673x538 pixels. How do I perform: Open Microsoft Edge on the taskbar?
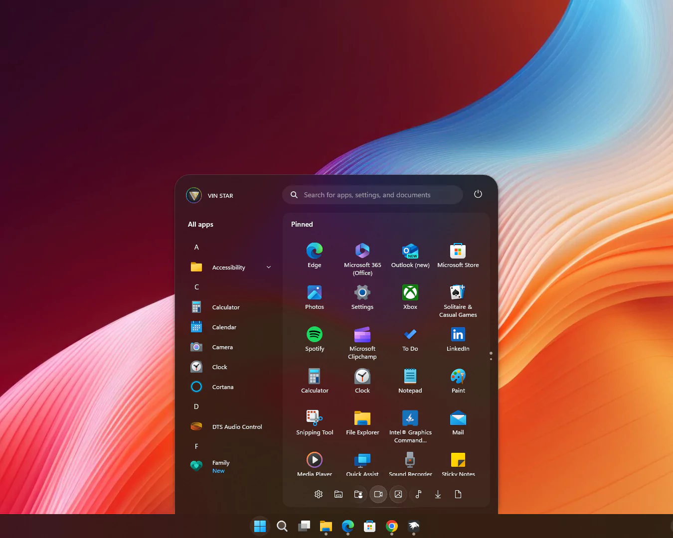(x=348, y=526)
